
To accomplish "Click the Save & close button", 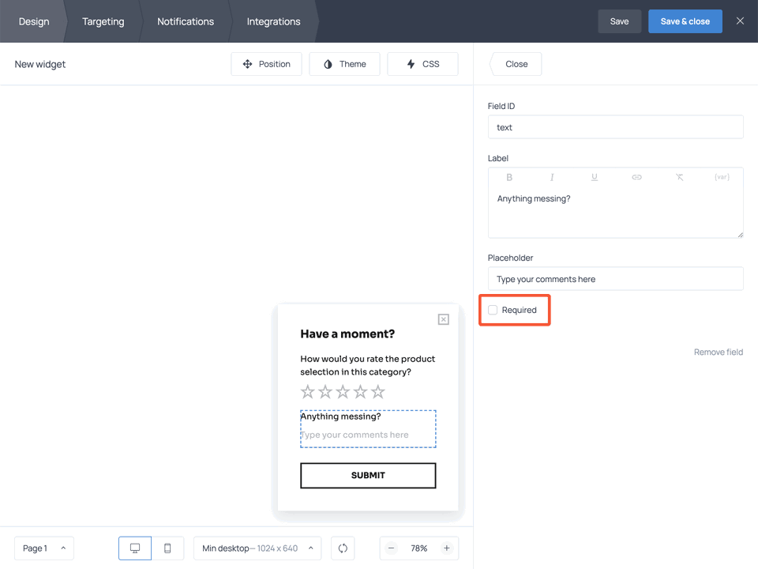I will [685, 21].
